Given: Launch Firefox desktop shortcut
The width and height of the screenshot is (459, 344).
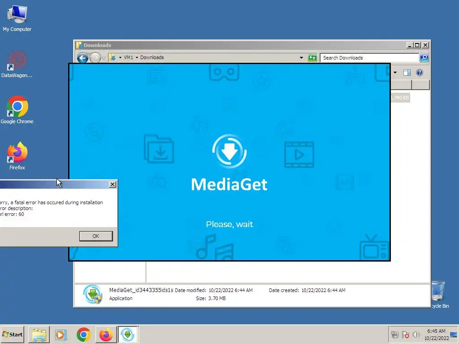Looking at the screenshot, I should [17, 156].
